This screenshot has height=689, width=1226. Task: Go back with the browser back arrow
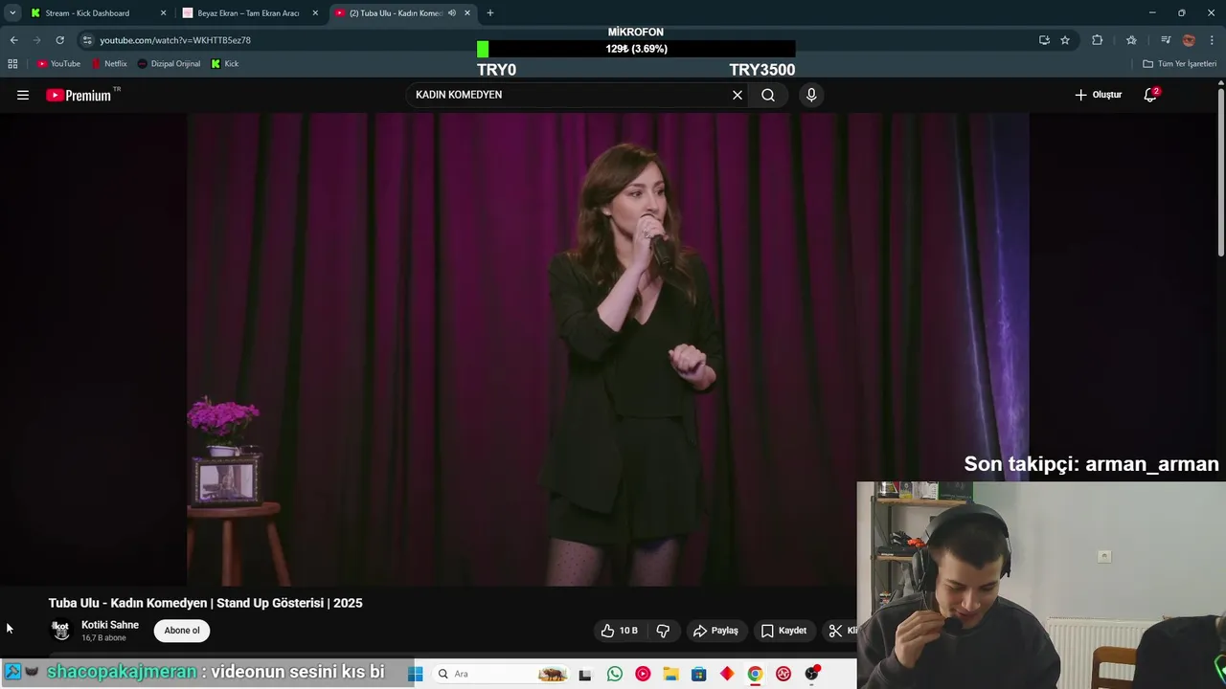coord(13,40)
